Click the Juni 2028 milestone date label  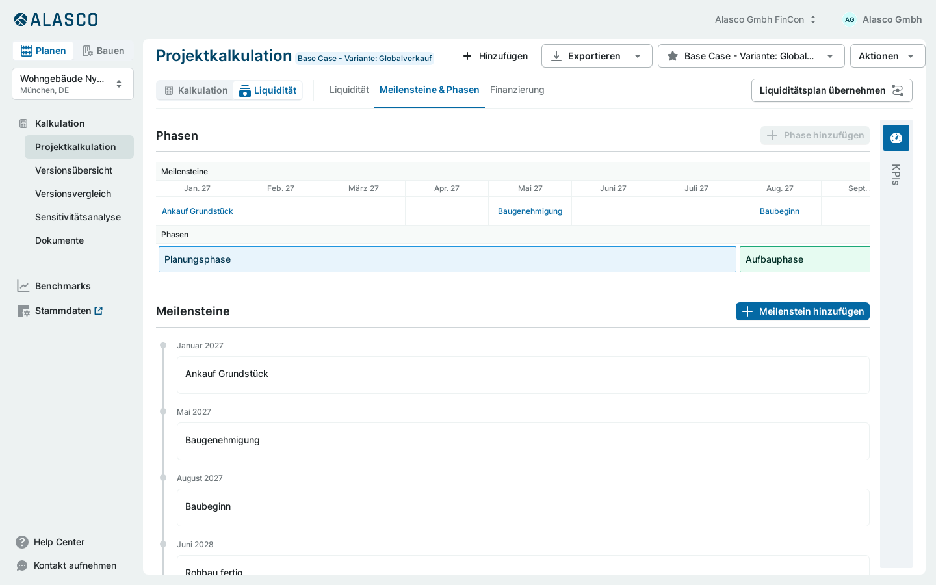[x=195, y=545]
